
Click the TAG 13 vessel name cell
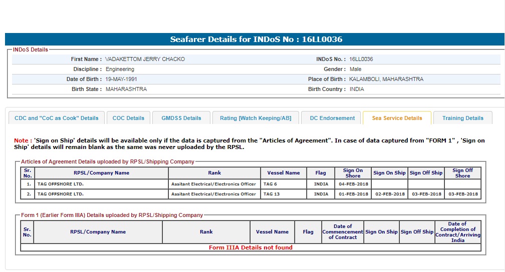tap(284, 194)
